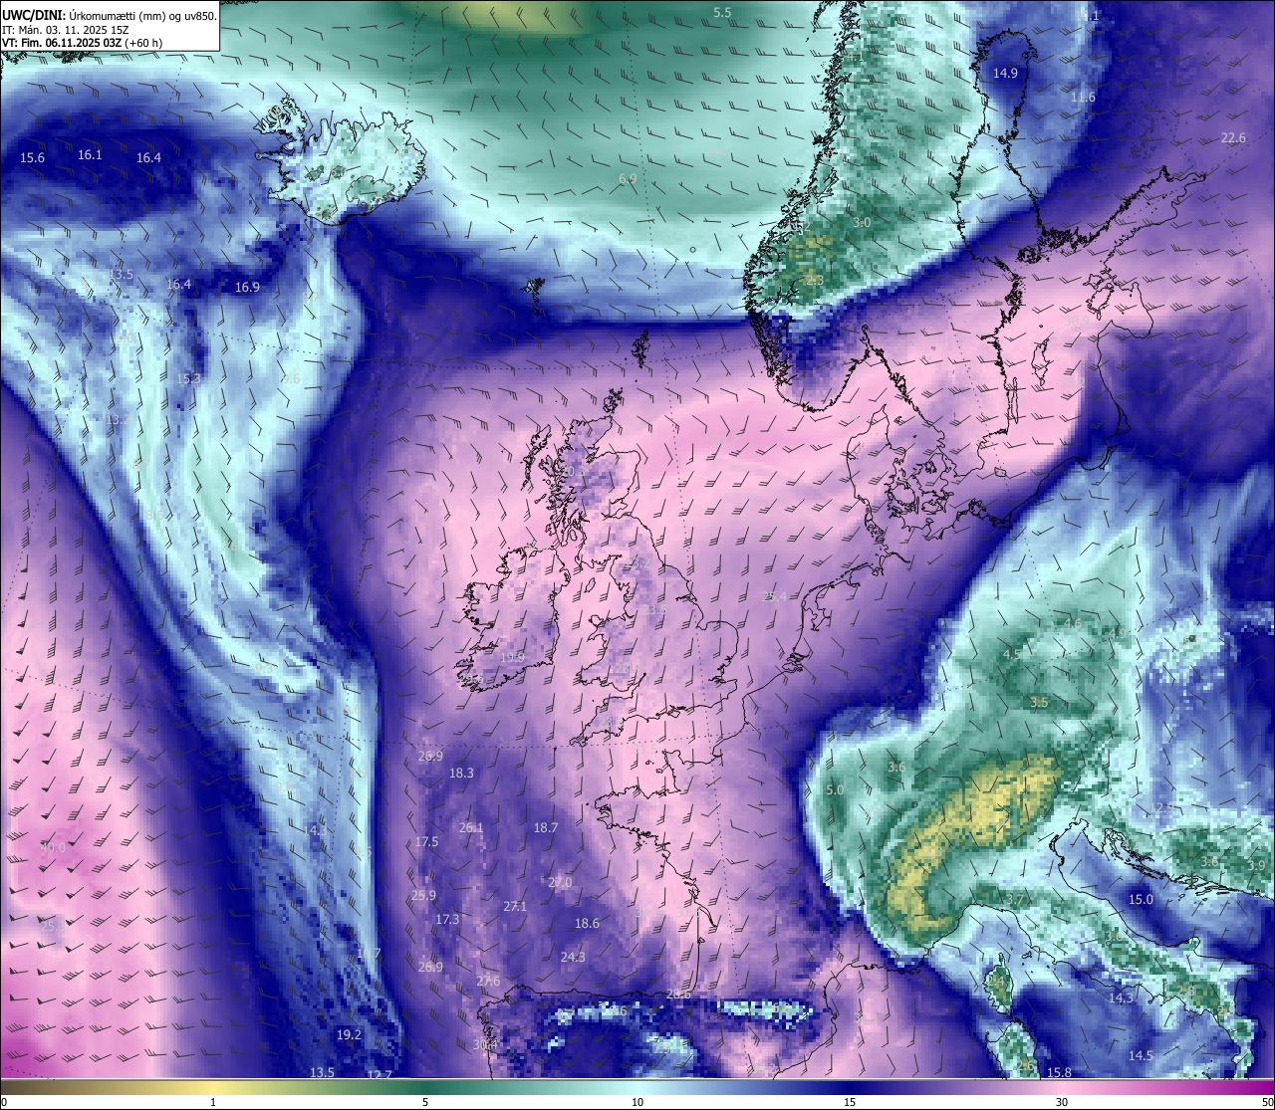Click the color scale label 15
This screenshot has width=1275, height=1110.
pos(850,1102)
